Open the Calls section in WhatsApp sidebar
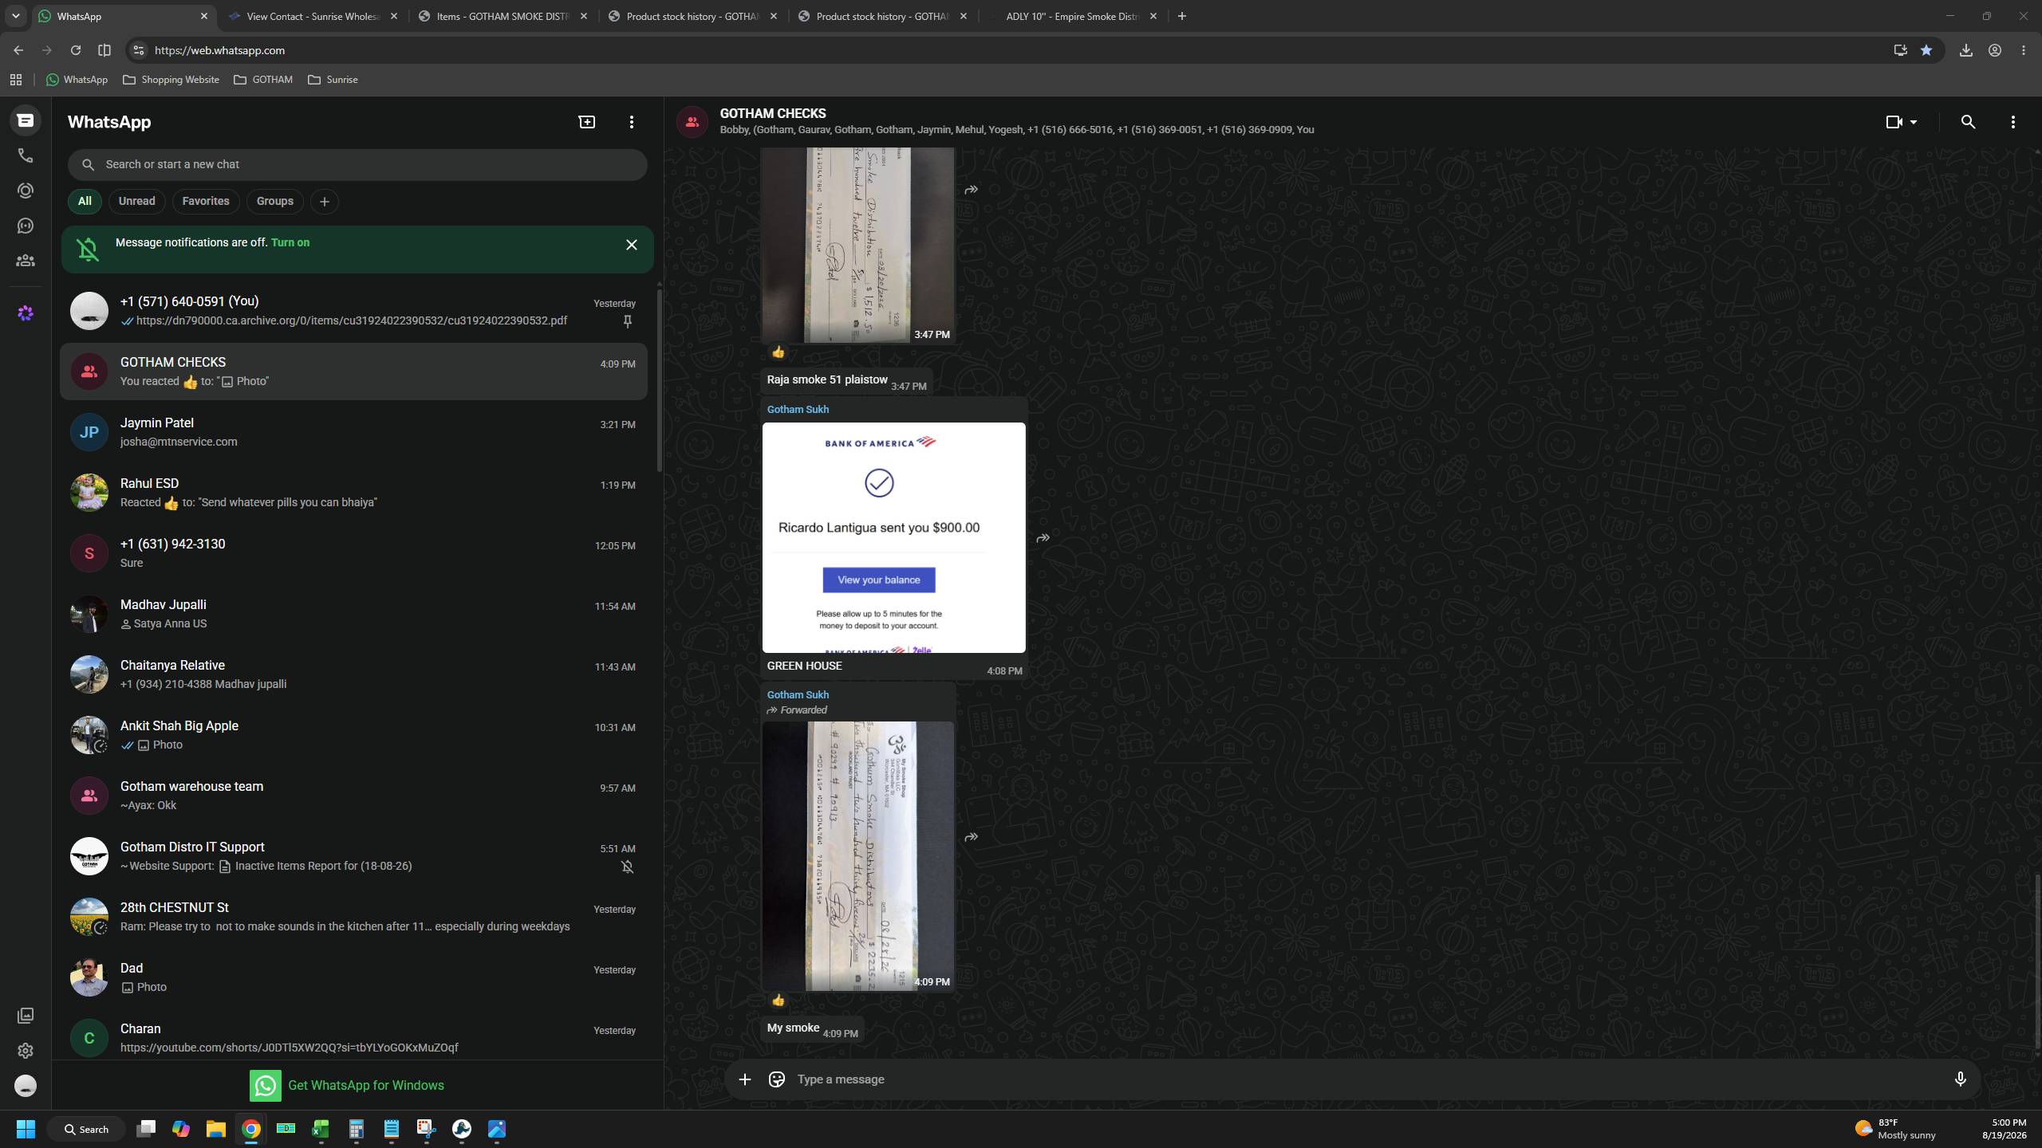This screenshot has width=2042, height=1148. tap(26, 155)
